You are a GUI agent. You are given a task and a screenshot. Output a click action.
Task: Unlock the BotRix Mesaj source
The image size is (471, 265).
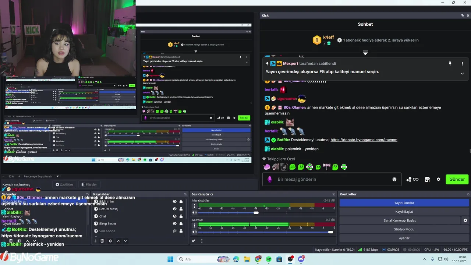point(181,209)
